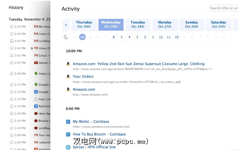
Task: Jump to the 6 o'clock hour marker
Action: pyautogui.click(x=114, y=37)
